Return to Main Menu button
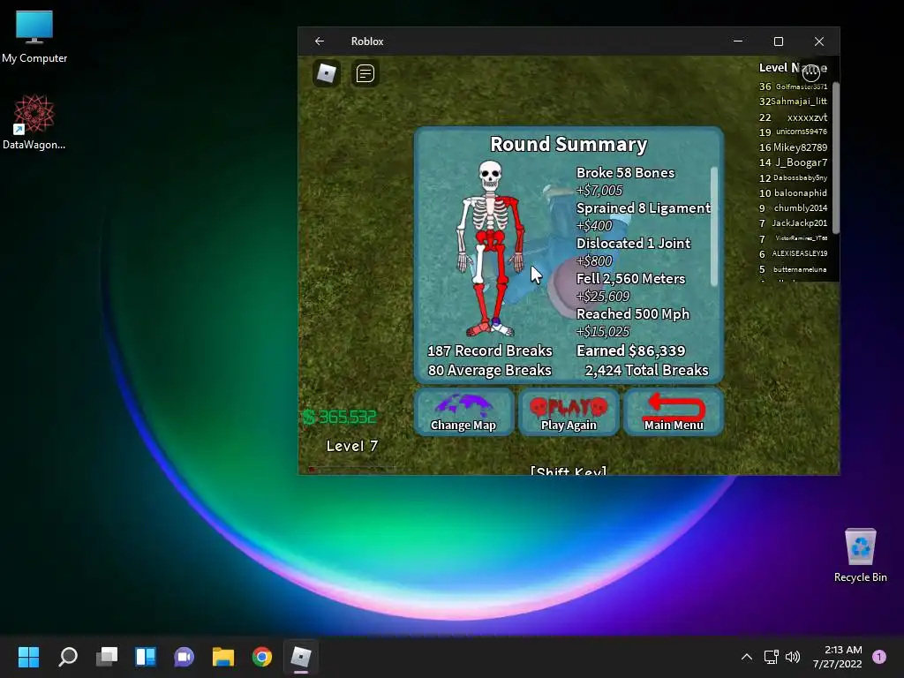Image resolution: width=904 pixels, height=678 pixels. 674,411
